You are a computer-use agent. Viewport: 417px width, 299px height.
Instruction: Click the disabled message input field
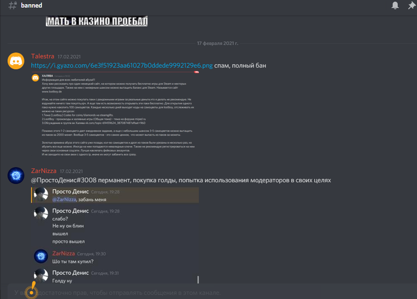click(x=208, y=292)
